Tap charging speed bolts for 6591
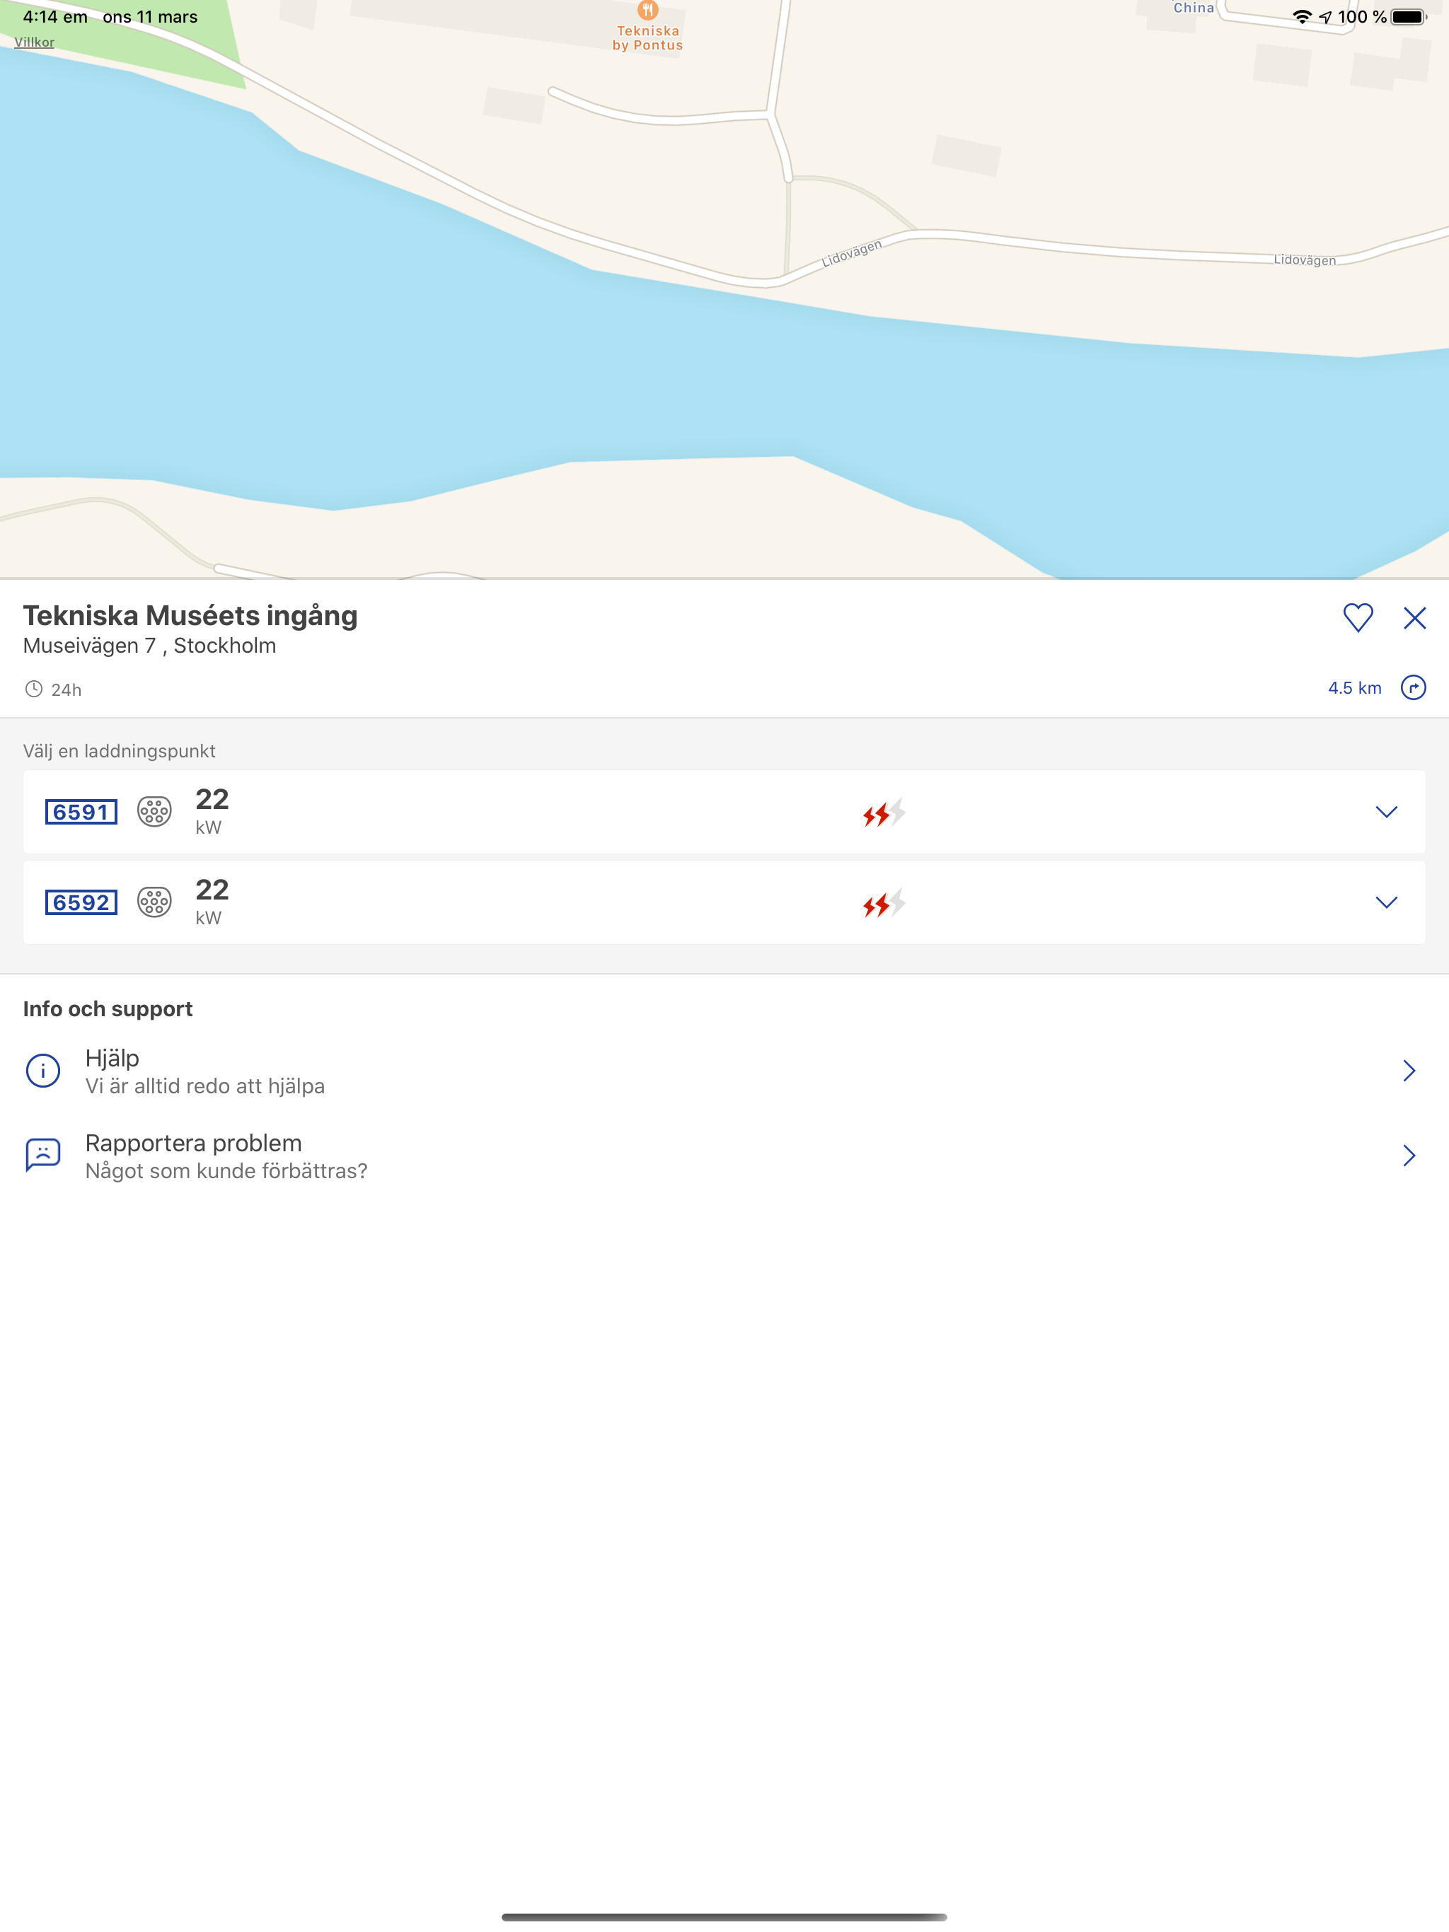The image size is (1449, 1932). pos(884,813)
